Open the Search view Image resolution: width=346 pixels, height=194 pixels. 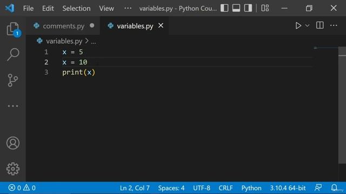(x=13, y=54)
